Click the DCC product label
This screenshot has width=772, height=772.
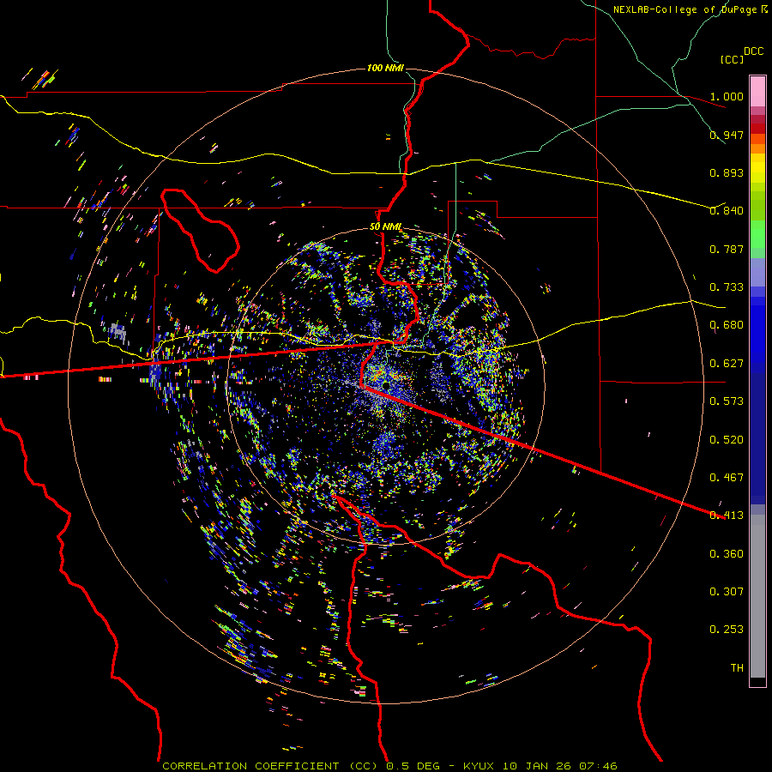click(754, 51)
